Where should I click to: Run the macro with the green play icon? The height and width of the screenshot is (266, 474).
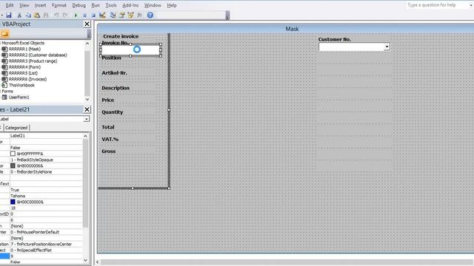point(76,15)
